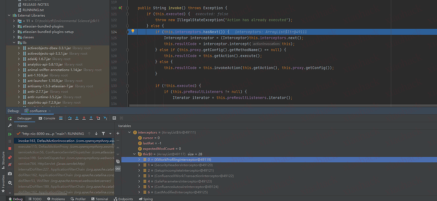Expand more debug toolbar actions chevrons

click(x=10, y=193)
